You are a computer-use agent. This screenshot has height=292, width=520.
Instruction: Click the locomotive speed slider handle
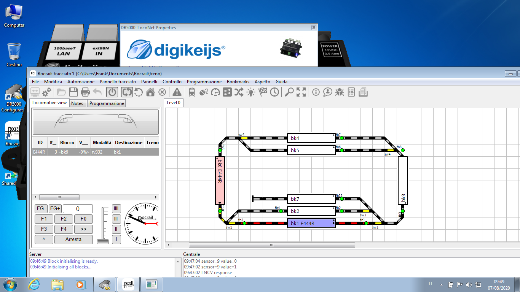point(102,241)
